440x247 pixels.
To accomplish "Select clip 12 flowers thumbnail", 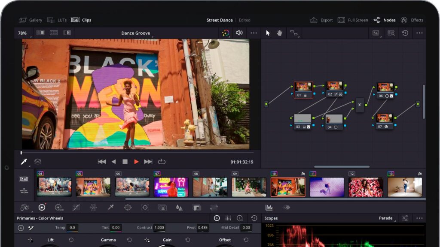I will [x=366, y=187].
